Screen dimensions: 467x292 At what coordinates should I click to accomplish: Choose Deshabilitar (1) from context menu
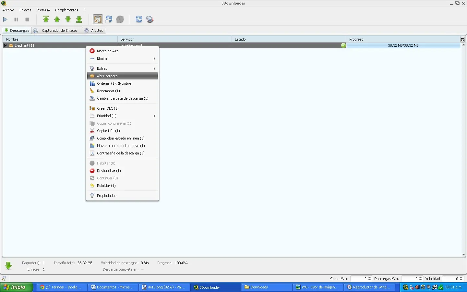tap(123, 171)
